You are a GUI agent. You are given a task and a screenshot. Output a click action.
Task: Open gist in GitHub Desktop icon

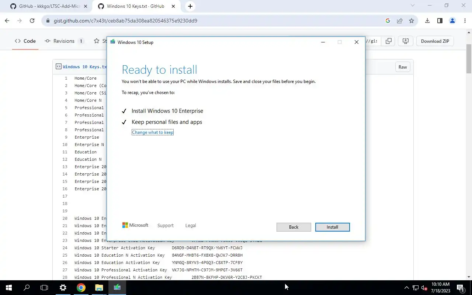(x=405, y=41)
